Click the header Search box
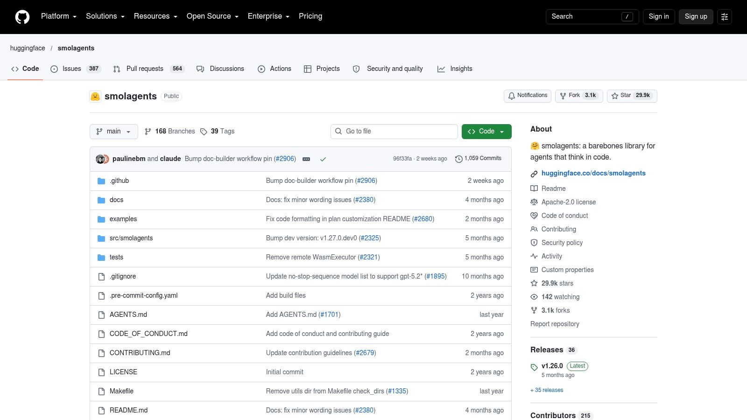 coord(592,16)
